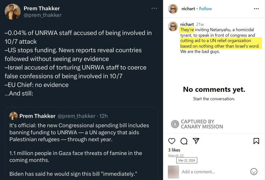The width and height of the screenshot is (265, 180).
Task: Click the March 22 post date
Action: [176, 156]
